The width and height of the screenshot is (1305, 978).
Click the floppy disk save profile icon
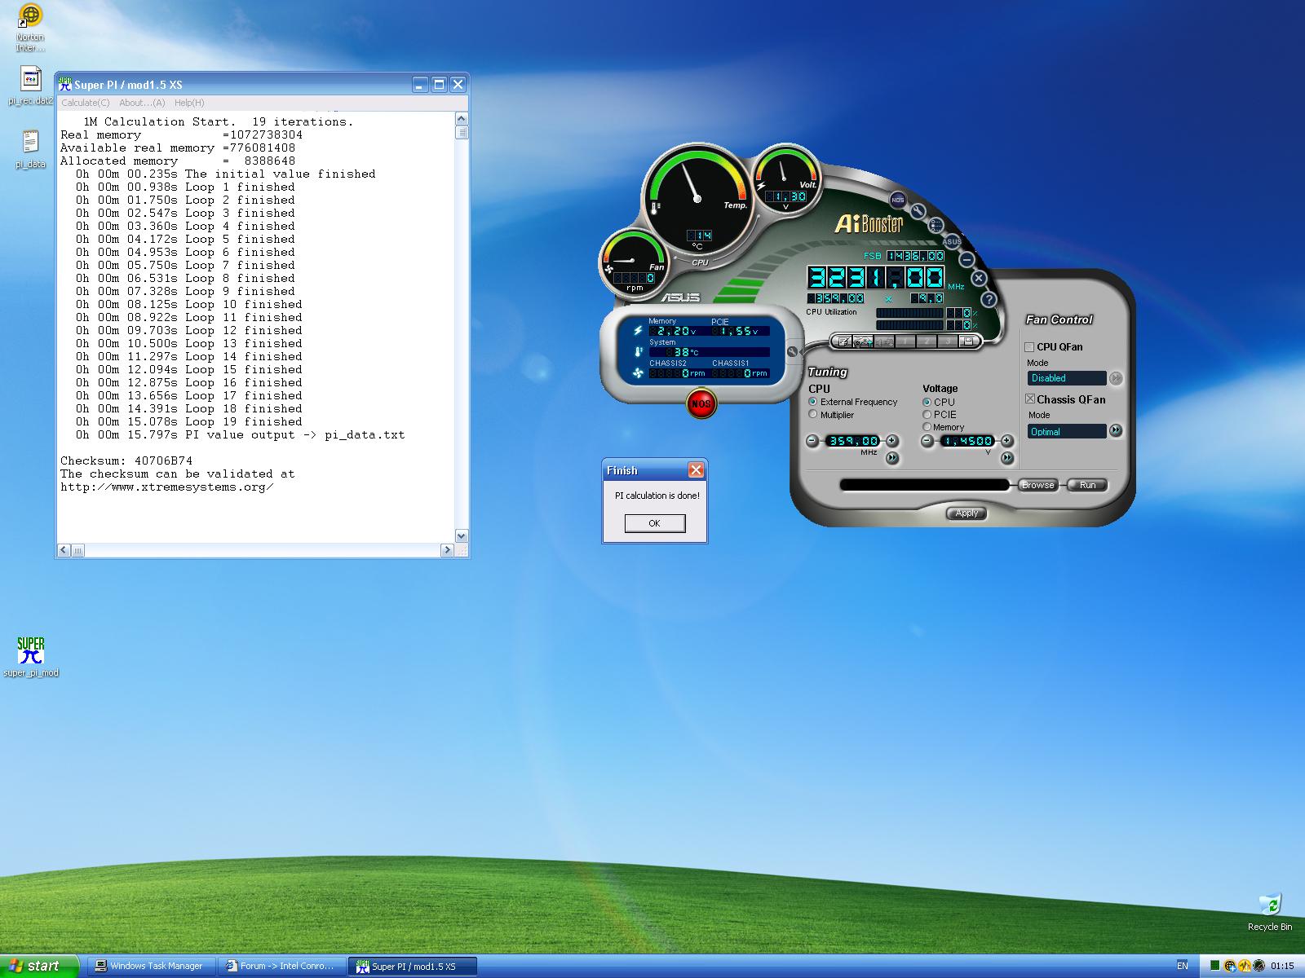(968, 341)
